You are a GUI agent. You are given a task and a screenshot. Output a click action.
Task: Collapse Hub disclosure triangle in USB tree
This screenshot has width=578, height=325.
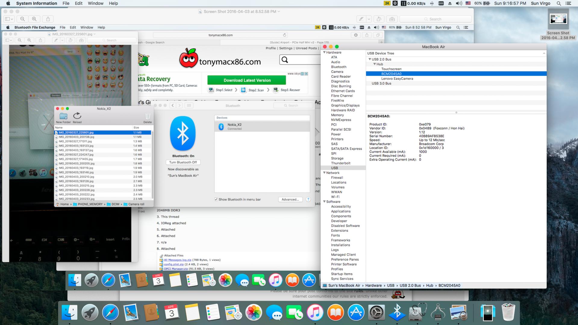click(x=374, y=64)
